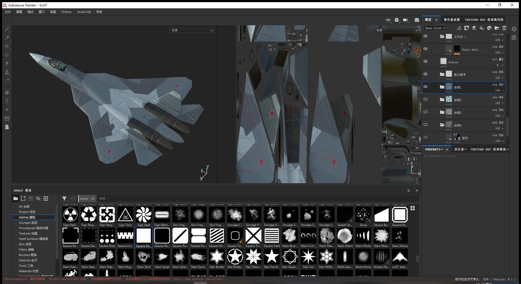Click the add effect magic wand icon
The image size is (521, 284).
(x=459, y=28)
